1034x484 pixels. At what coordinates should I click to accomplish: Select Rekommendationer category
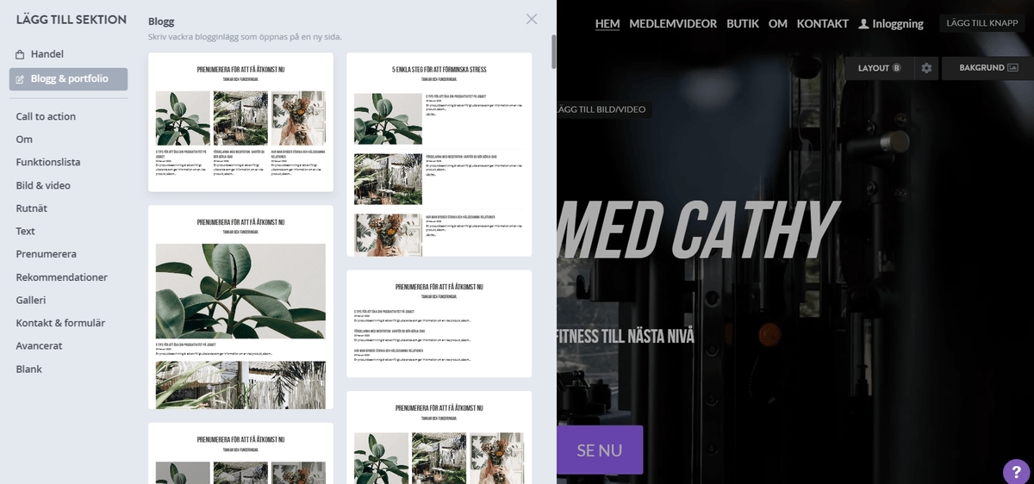(x=62, y=277)
